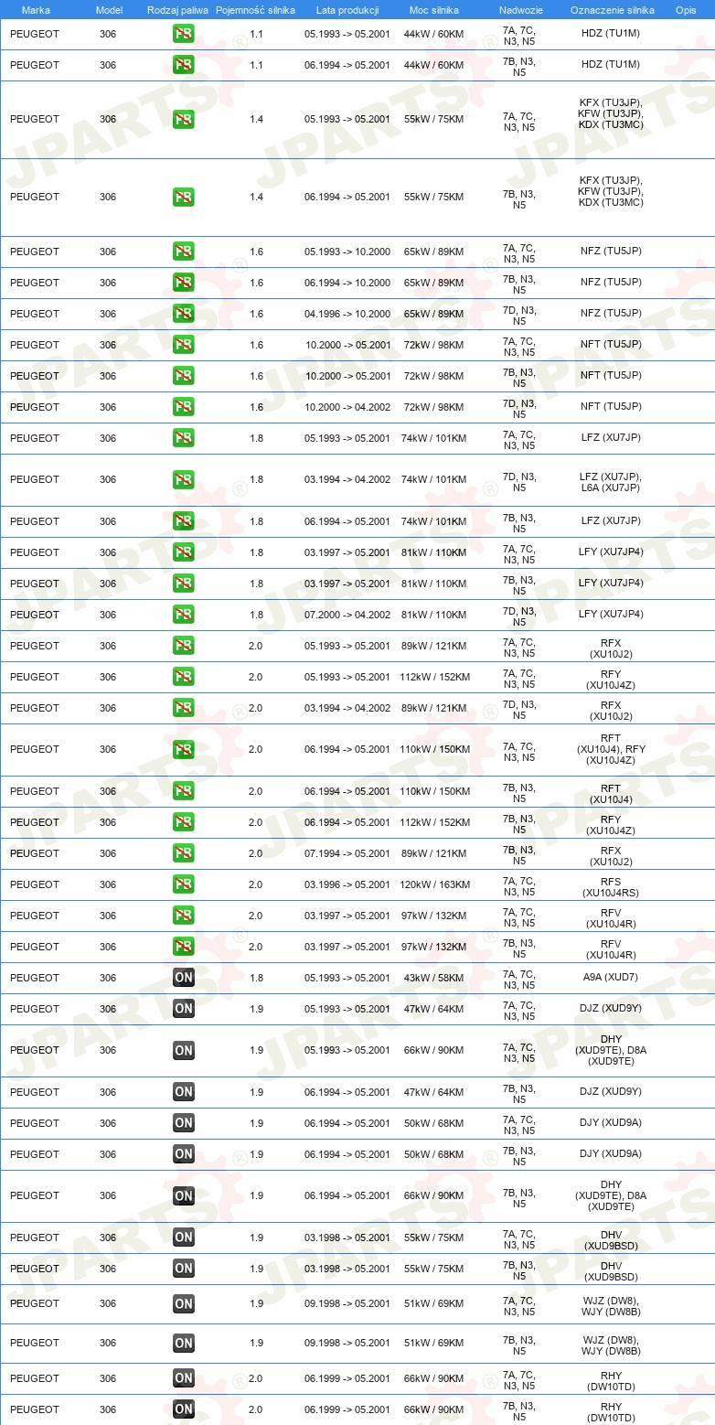Click the Pojemność silnika column header
This screenshot has width=715, height=1425.
click(256, 9)
